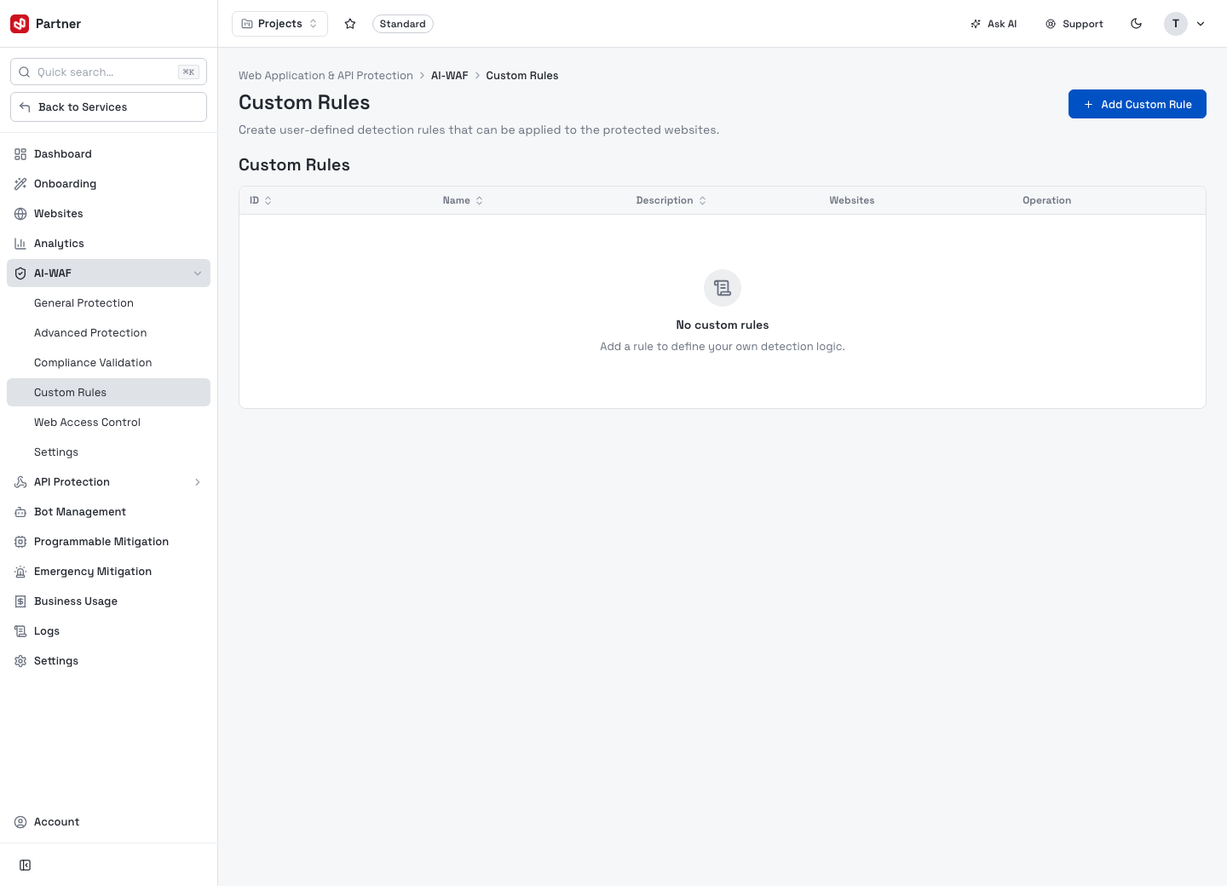Click the Add Custom Rule button

[1137, 104]
